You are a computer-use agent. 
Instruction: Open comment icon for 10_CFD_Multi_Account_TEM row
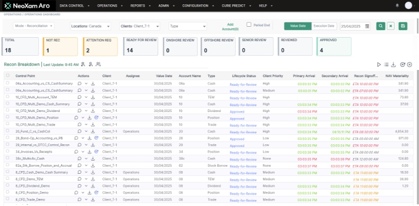pos(79,97)
